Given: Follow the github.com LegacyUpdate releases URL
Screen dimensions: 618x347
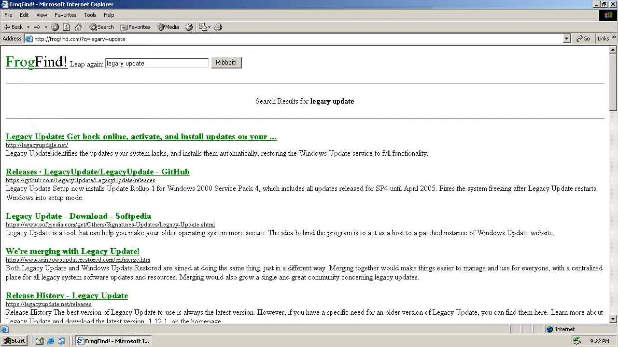Looking at the screenshot, I should click(81, 180).
